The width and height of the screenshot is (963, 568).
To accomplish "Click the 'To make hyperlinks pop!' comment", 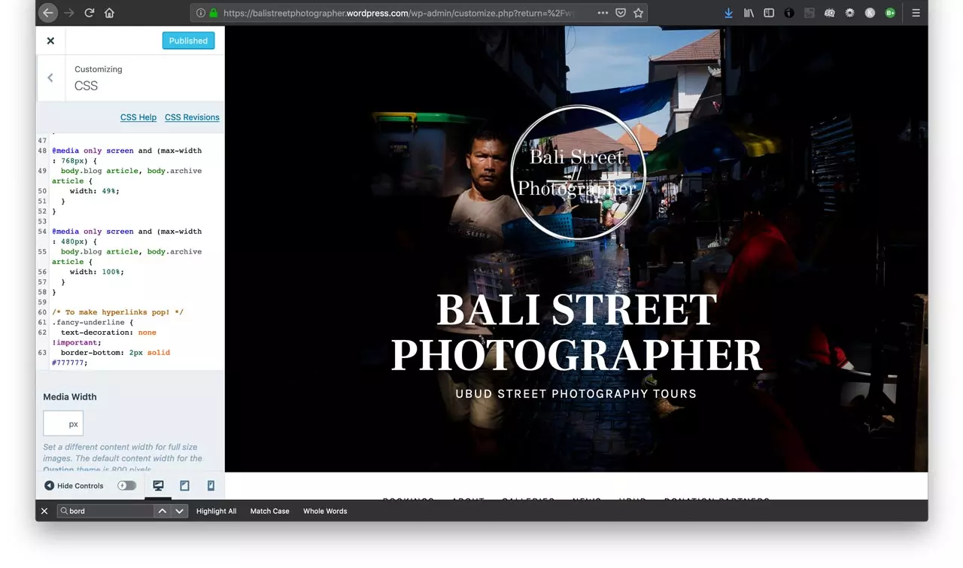I will [x=117, y=312].
